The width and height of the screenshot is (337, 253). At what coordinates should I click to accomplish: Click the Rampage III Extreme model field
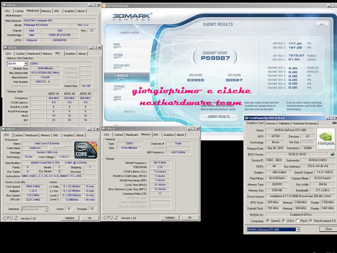46,25
